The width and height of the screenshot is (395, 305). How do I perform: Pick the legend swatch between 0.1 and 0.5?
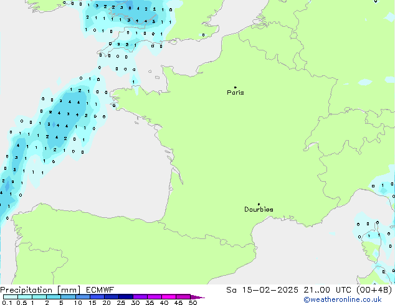click(x=11, y=297)
